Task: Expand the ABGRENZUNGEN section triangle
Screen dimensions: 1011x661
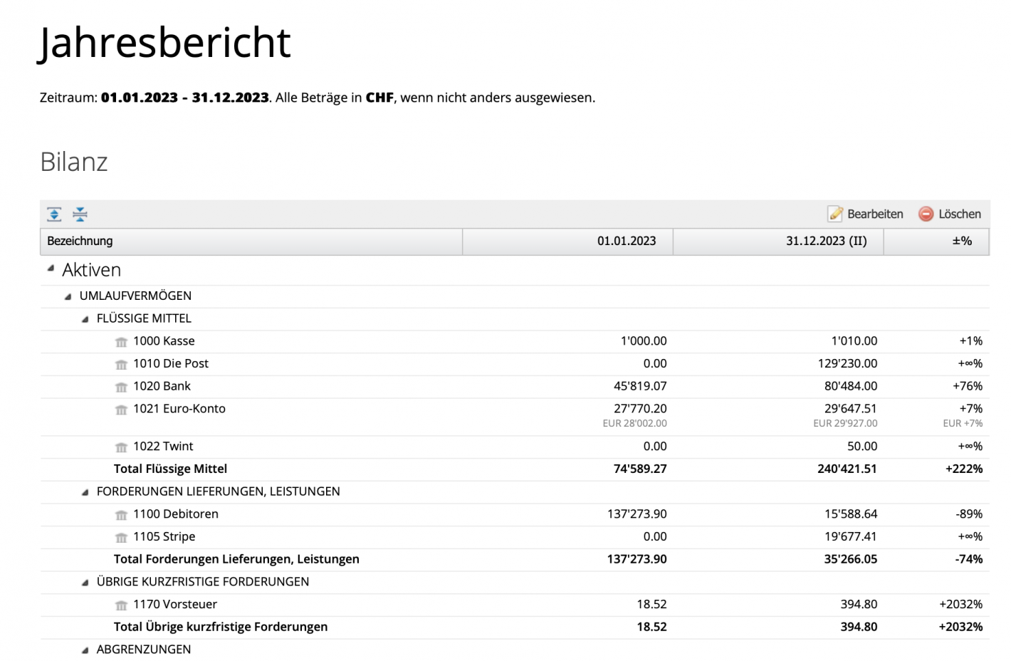Action: pos(85,648)
